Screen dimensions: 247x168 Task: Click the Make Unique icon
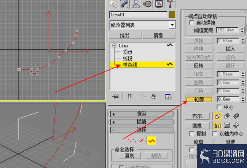(x=144, y=96)
